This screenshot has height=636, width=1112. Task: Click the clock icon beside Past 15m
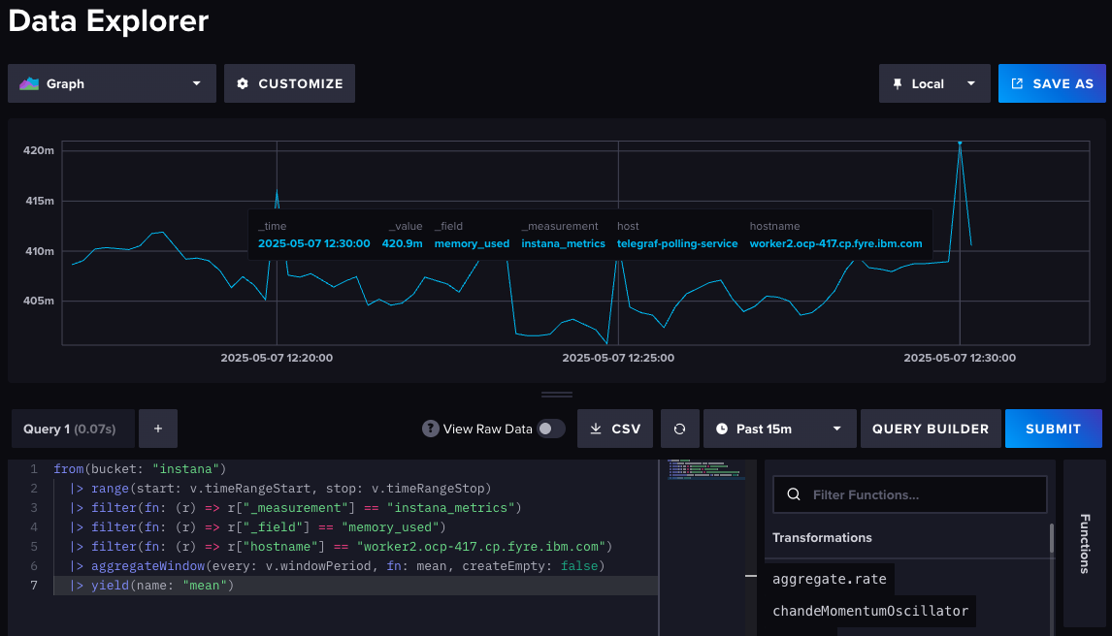(x=721, y=429)
